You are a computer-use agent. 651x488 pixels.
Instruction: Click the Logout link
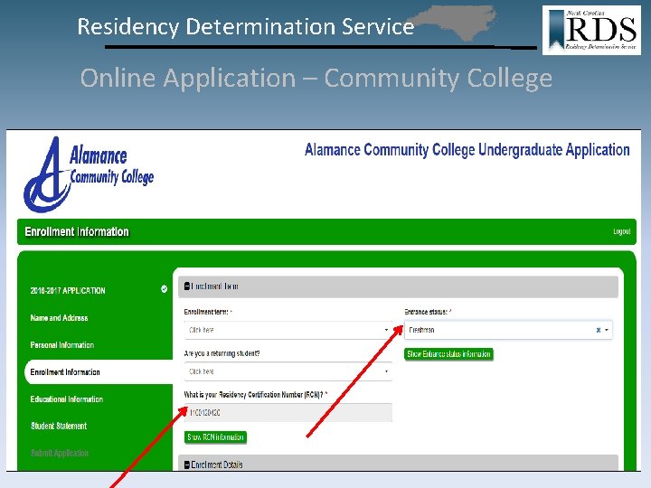pyautogui.click(x=621, y=231)
